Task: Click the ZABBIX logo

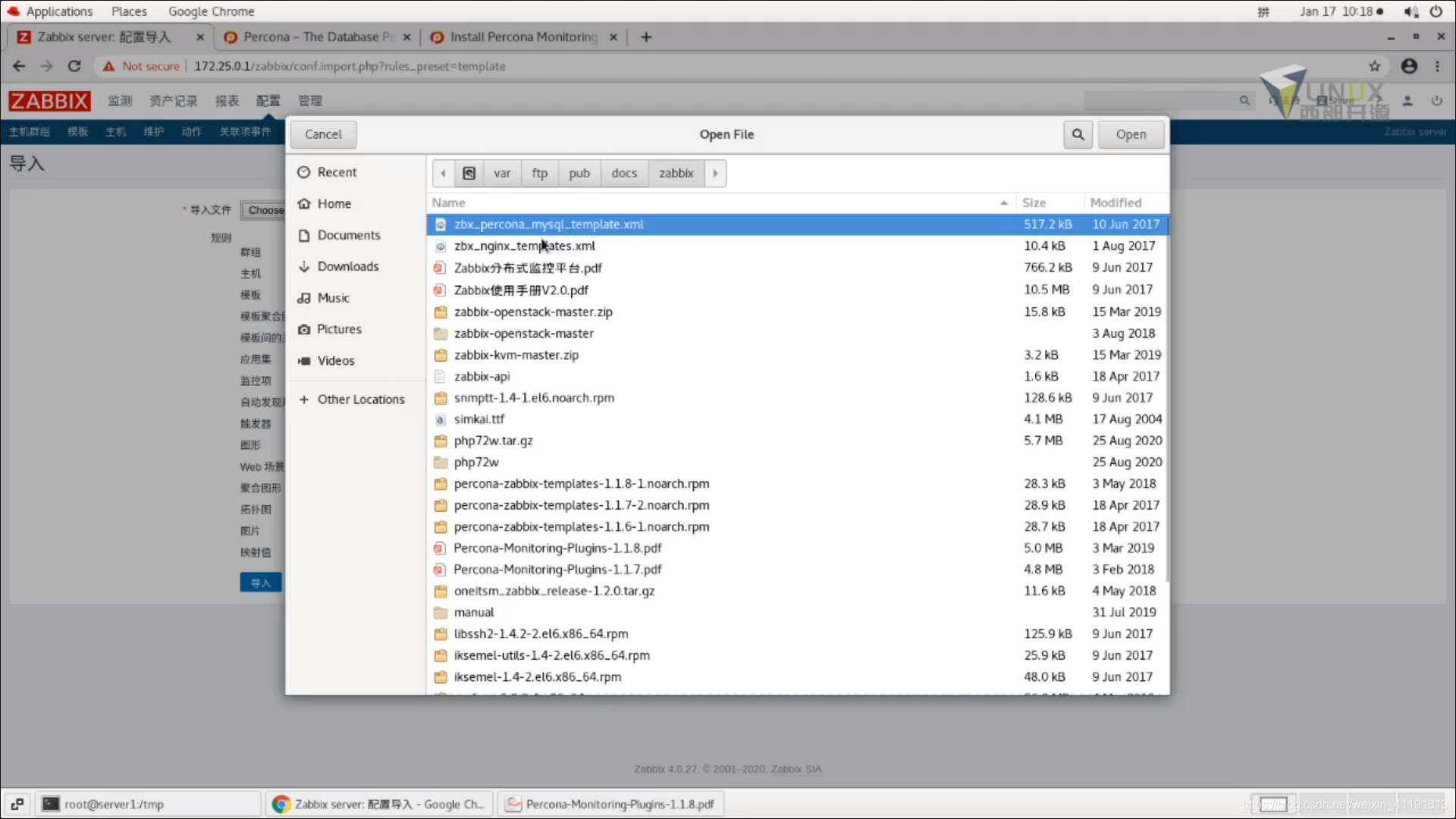Action: [49, 101]
